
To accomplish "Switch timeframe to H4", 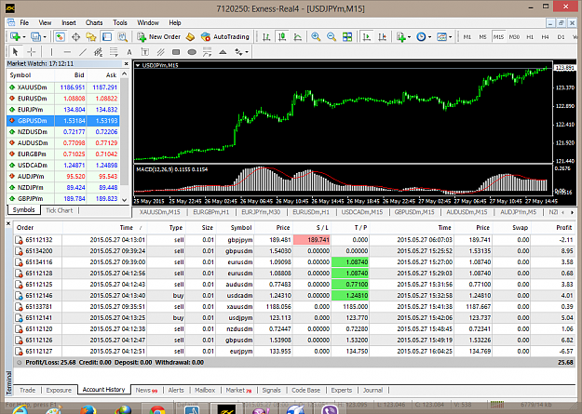I will [545, 36].
